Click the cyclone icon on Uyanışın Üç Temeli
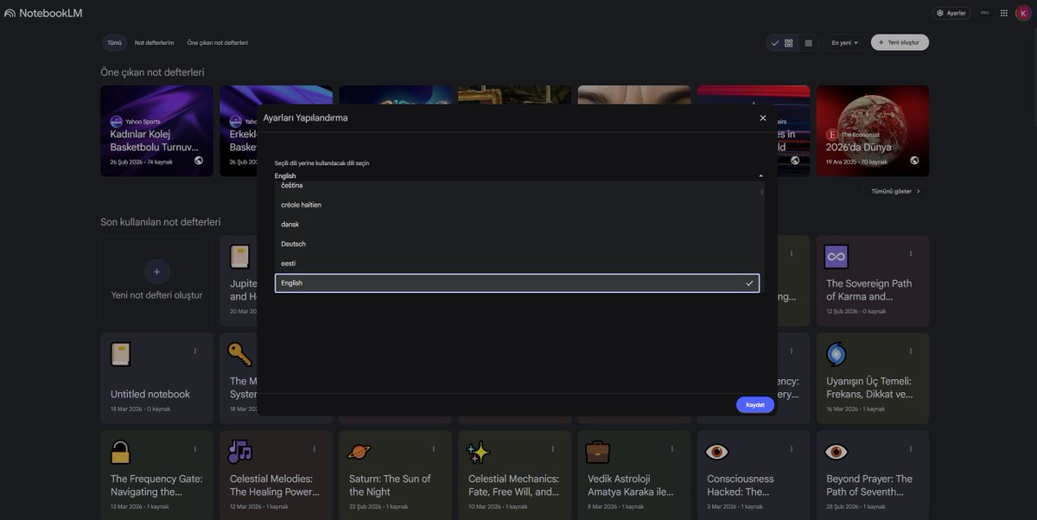Screen dimensions: 1037x520 click(836, 354)
